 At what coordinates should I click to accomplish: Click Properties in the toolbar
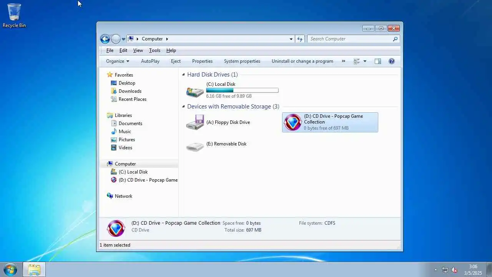[202, 61]
